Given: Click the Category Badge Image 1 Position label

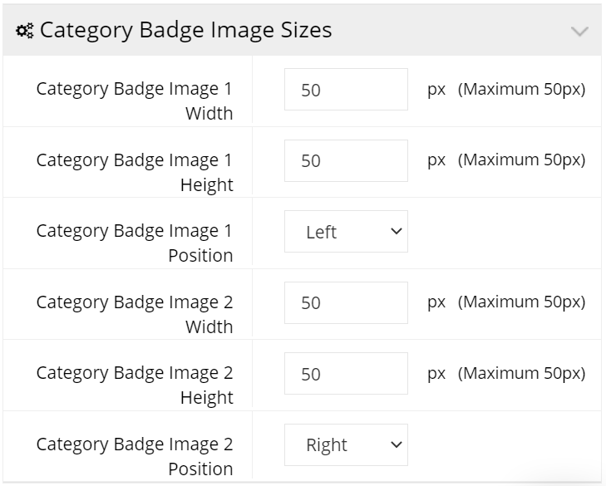Looking at the screenshot, I should [135, 243].
